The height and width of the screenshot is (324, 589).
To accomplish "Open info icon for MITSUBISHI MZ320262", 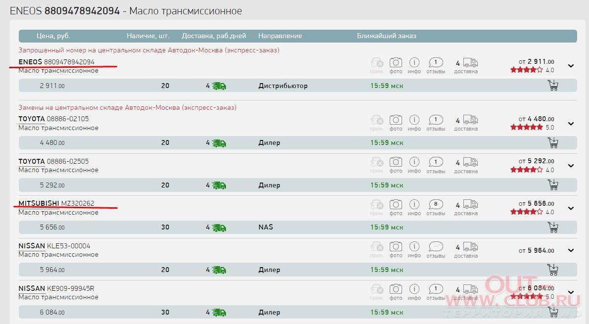I will [414, 204].
